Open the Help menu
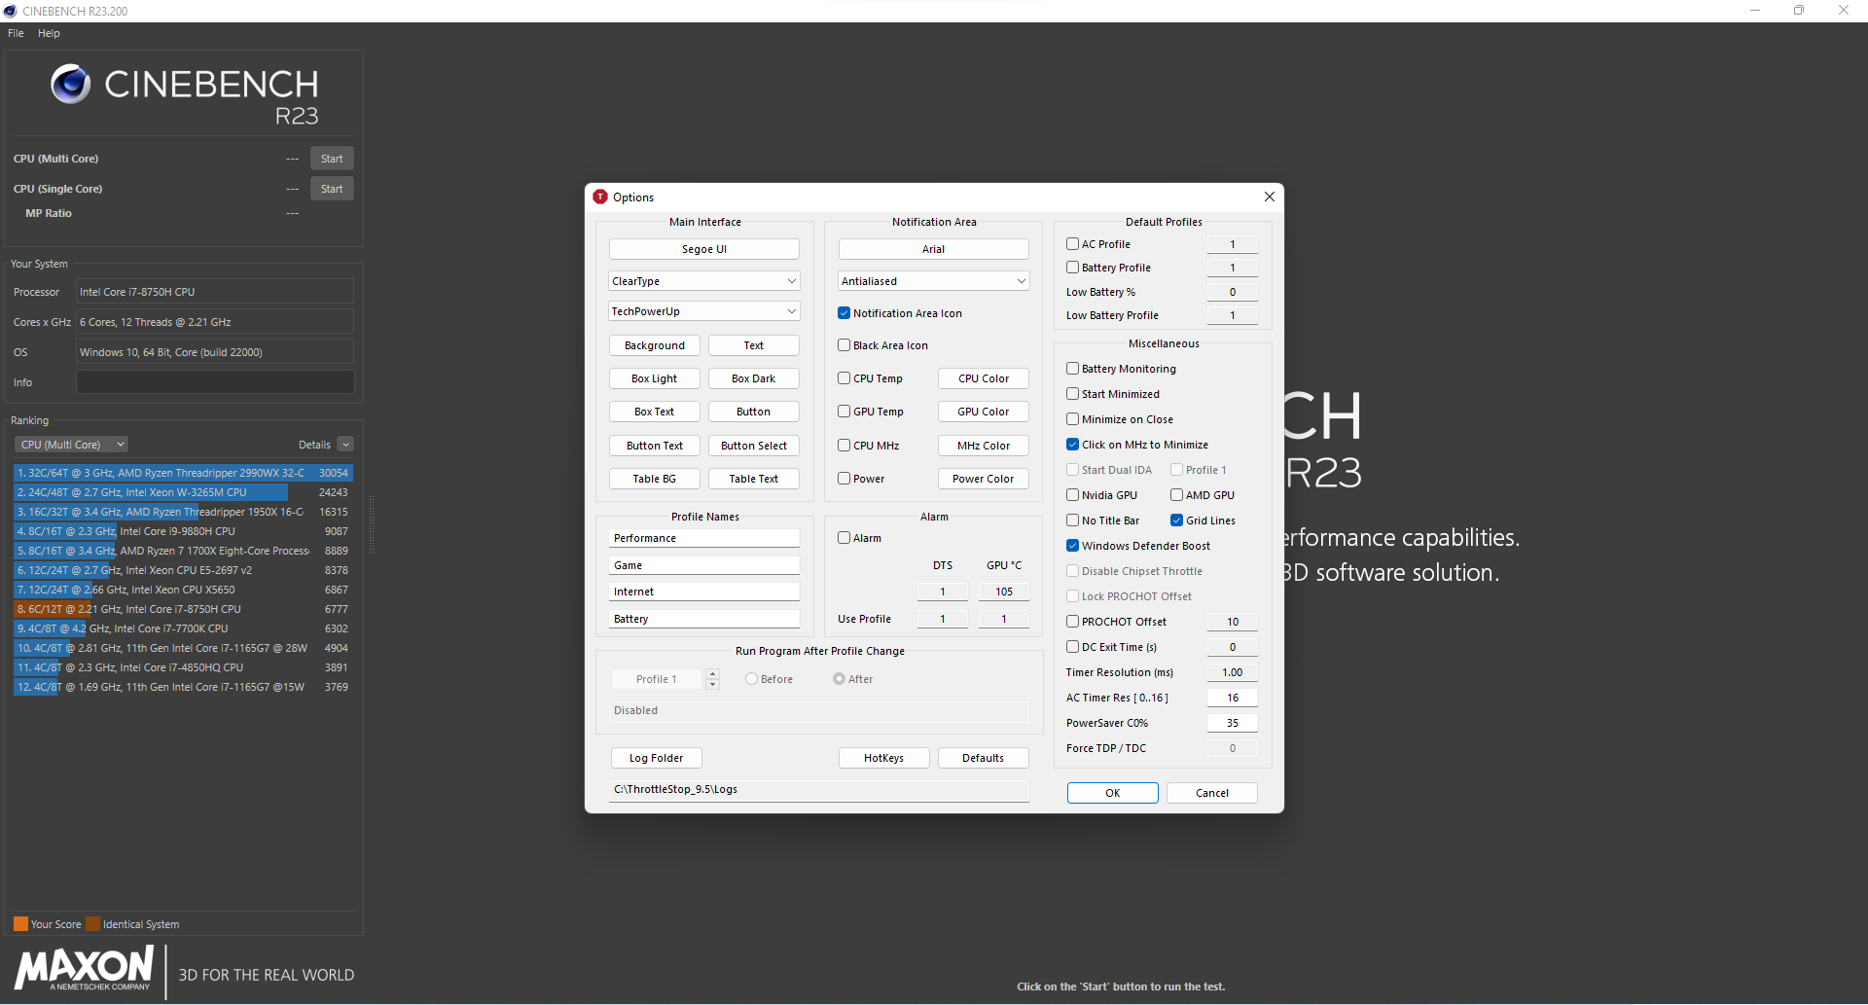Screen dimensions: 1868x1005 pyautogui.click(x=49, y=33)
